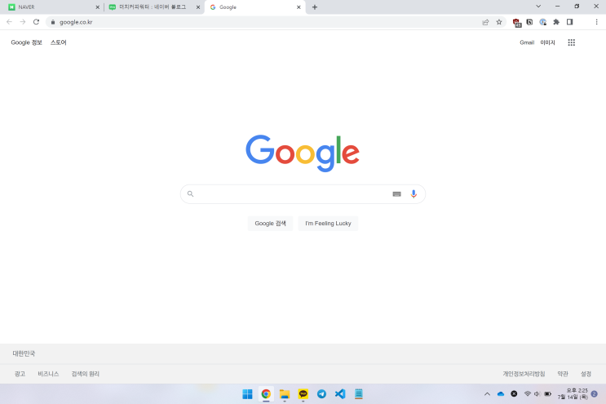Open the notepad app on taskbar

coord(359,394)
